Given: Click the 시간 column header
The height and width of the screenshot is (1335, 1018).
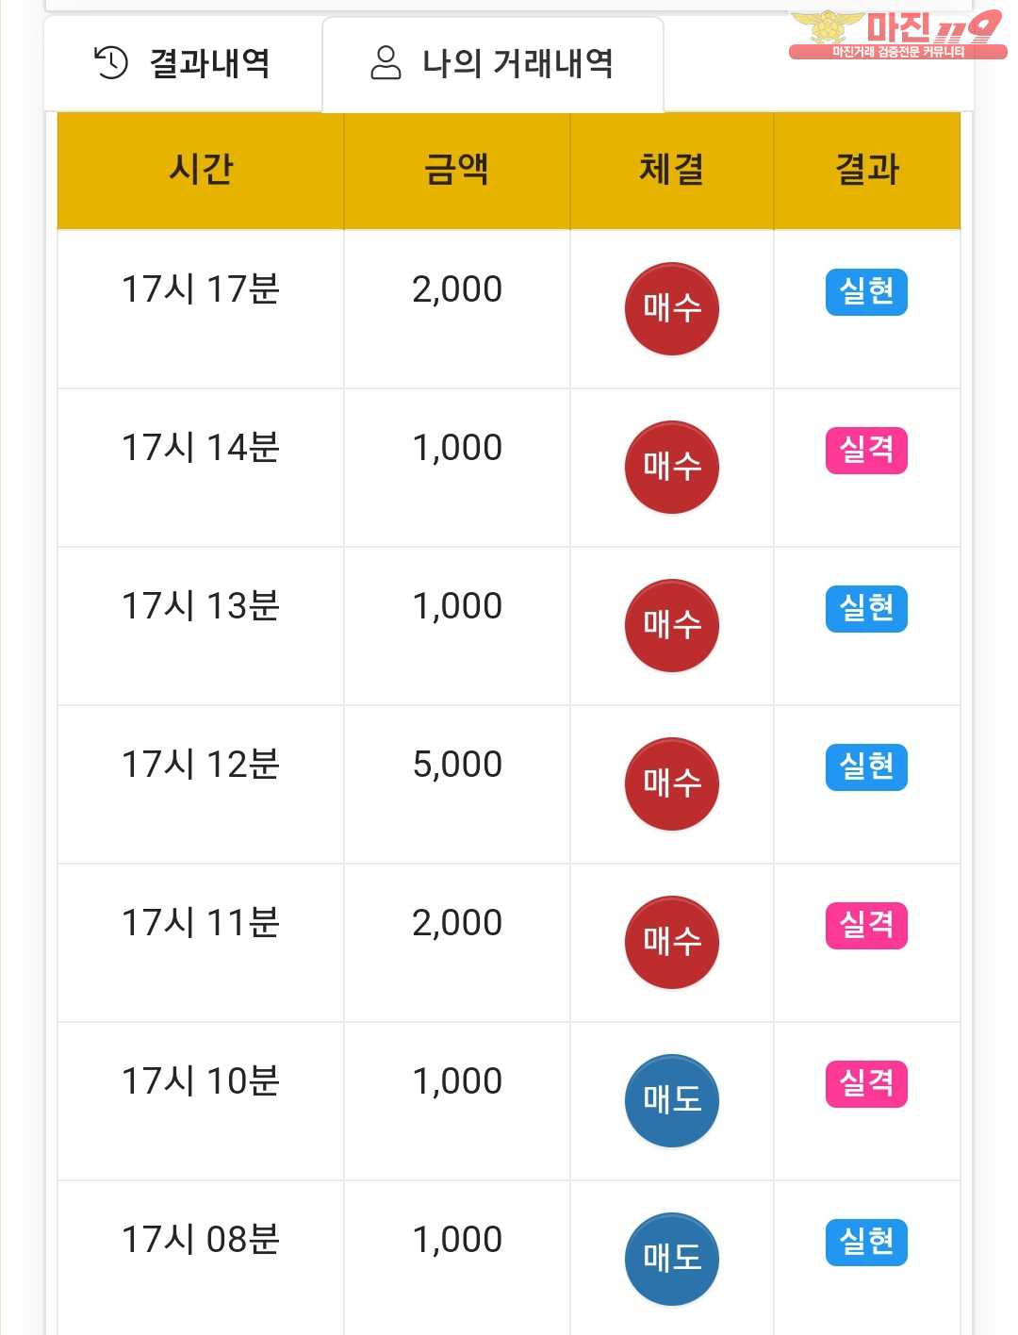Looking at the screenshot, I should 201,171.
